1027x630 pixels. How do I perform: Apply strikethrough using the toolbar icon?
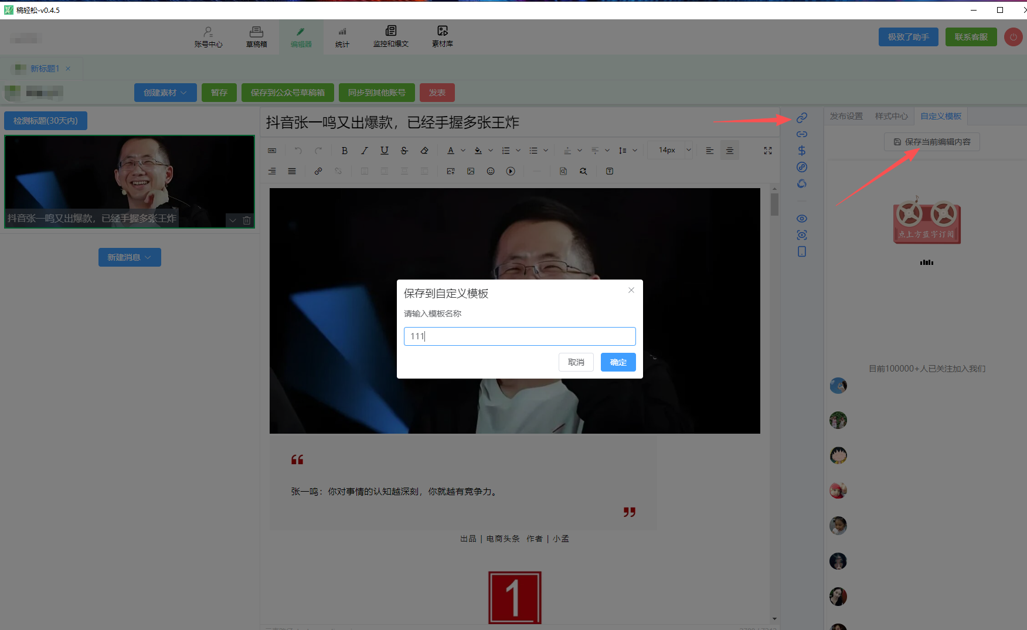[404, 151]
